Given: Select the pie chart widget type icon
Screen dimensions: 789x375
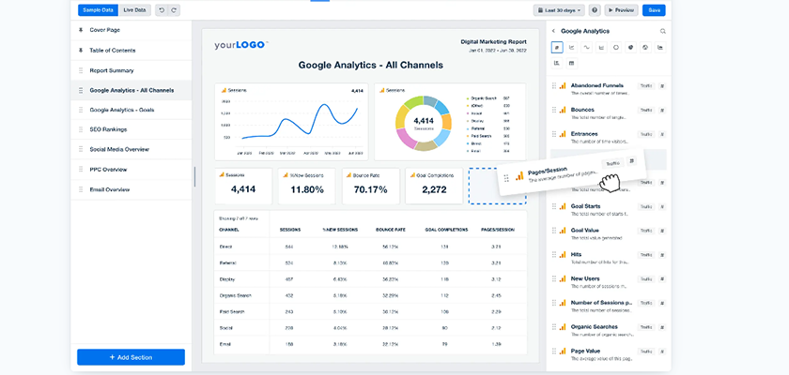Looking at the screenshot, I should pos(631,47).
